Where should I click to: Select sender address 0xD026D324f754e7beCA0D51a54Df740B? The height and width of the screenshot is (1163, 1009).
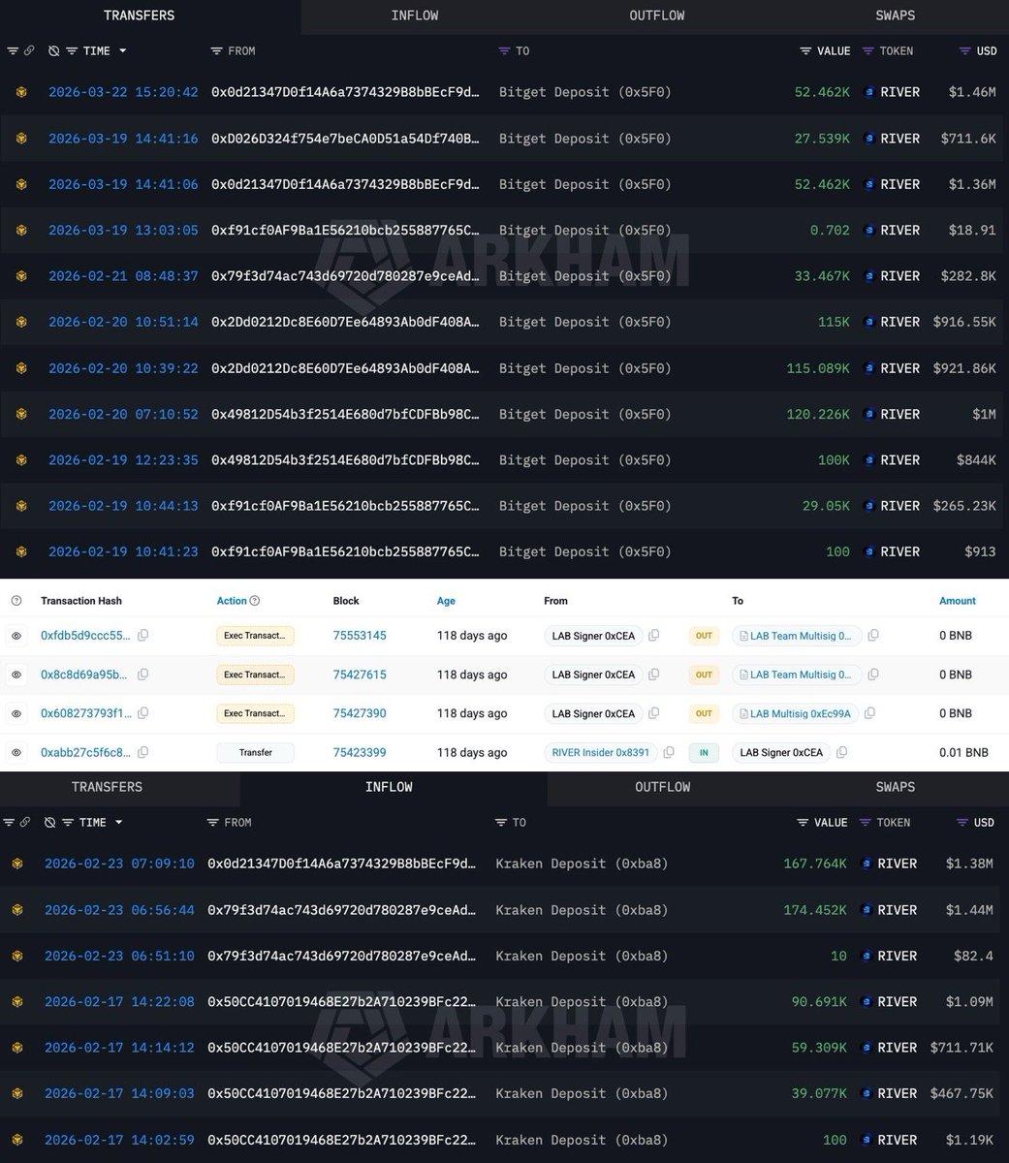coord(345,139)
